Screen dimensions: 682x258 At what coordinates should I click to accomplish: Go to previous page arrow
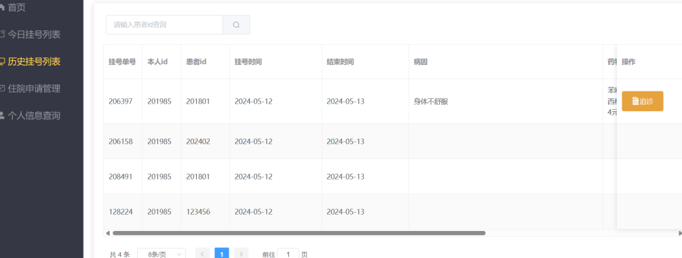[x=202, y=254]
